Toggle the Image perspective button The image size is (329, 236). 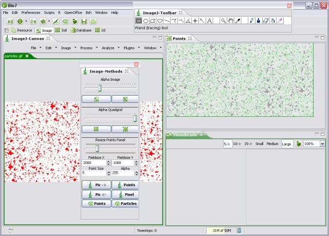point(44,30)
